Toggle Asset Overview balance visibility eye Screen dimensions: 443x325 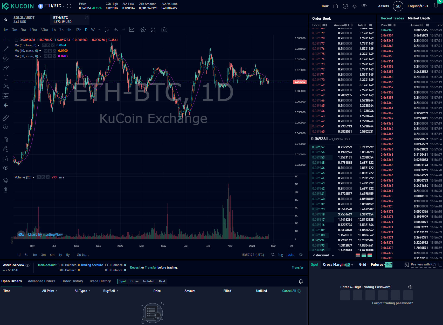click(x=27, y=265)
